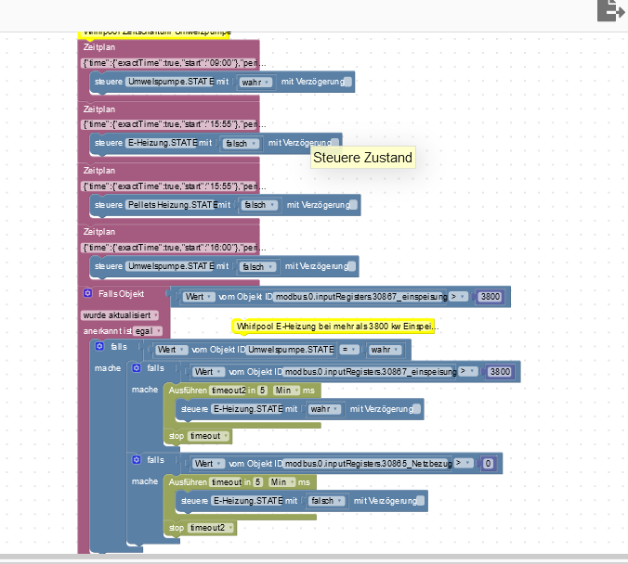
Task: Open Min unit dropdown of timeout execution
Action: tap(282, 482)
